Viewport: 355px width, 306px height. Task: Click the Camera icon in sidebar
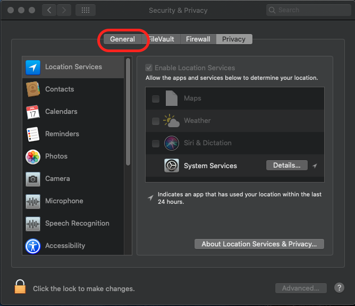33,179
